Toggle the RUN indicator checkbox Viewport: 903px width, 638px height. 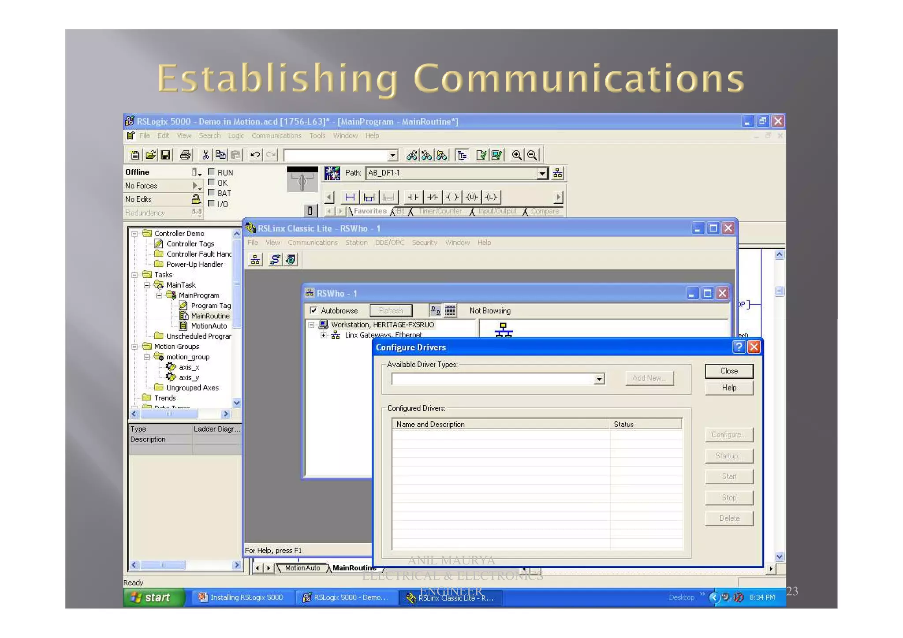211,172
